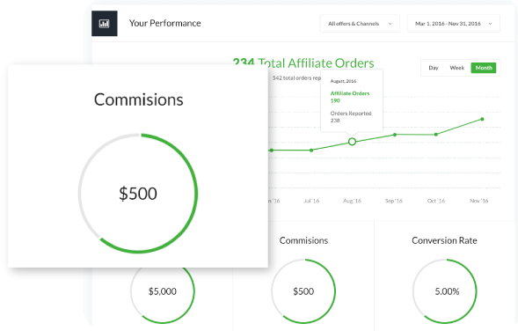Select the Month view button
The width and height of the screenshot is (518, 331).
tap(484, 68)
